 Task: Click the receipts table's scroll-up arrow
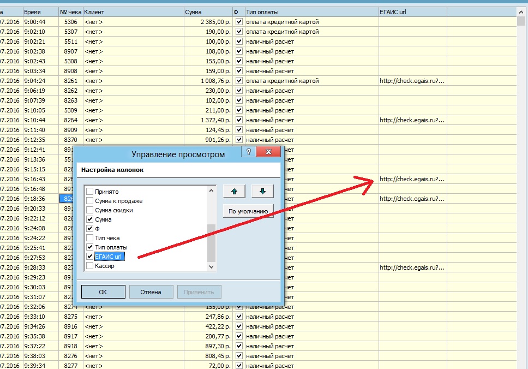tap(521, 12)
